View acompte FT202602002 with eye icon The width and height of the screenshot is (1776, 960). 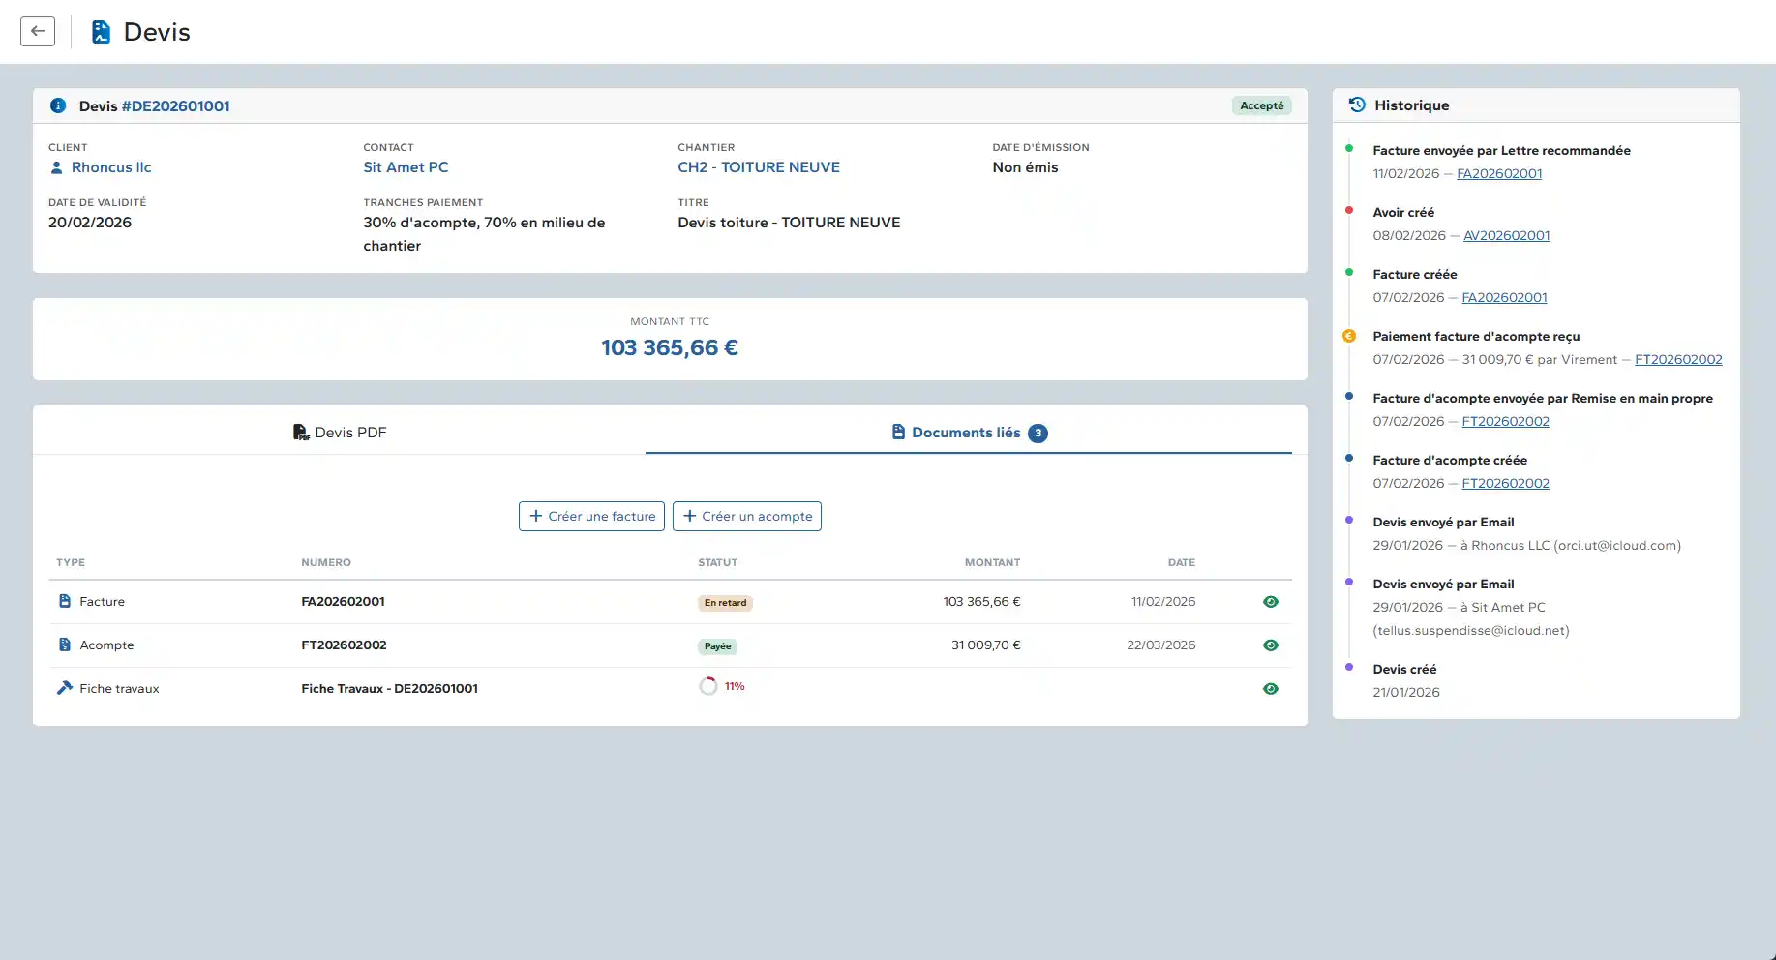click(1271, 645)
